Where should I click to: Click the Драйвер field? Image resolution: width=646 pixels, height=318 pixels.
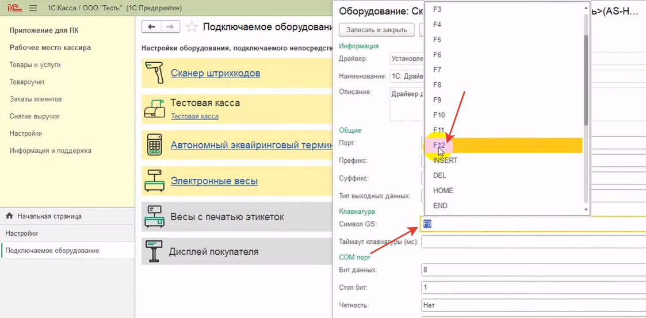click(x=407, y=59)
